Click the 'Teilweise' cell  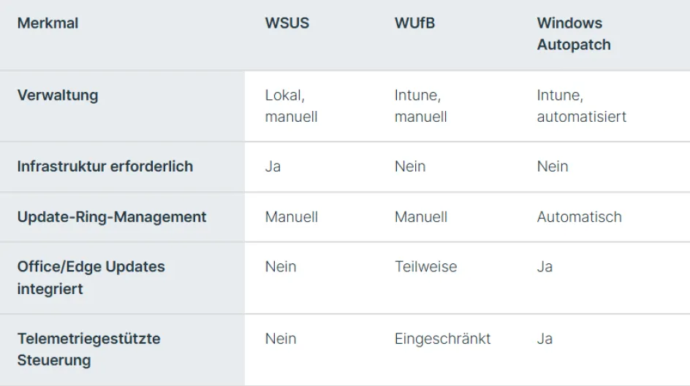tap(425, 267)
